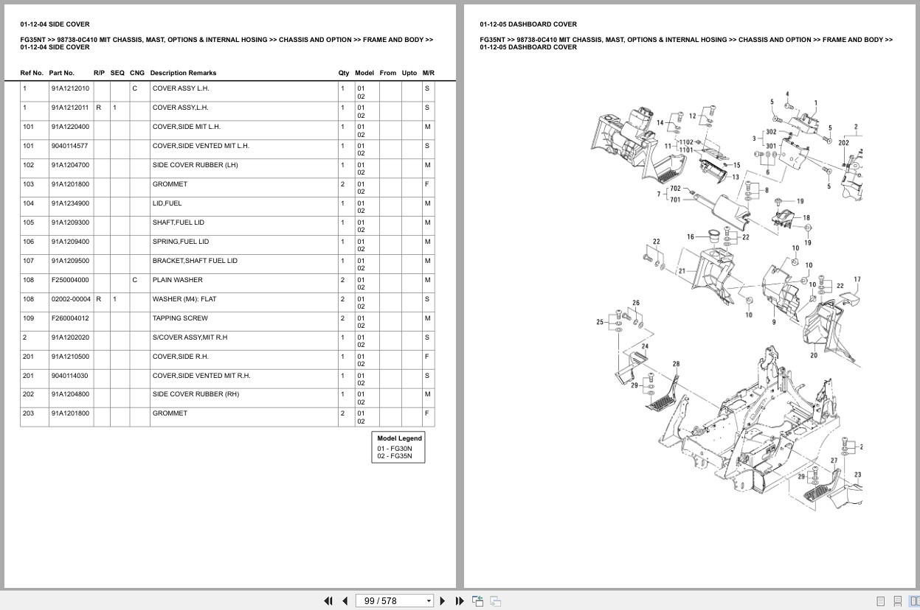Image resolution: width=920 pixels, height=610 pixels.
Task: Click the Ref No. column header
Action: 32,73
